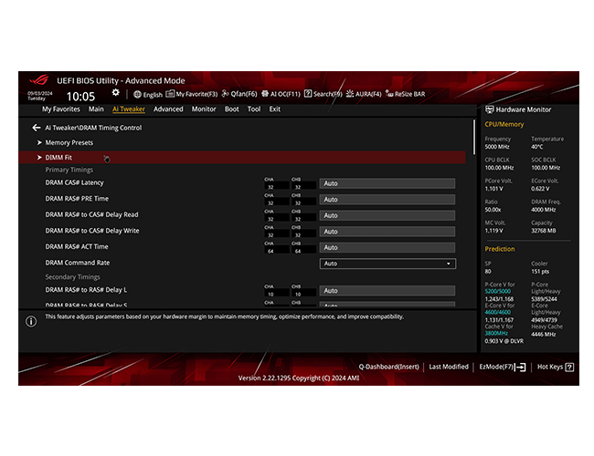Open Search(F9) question mark icon
This screenshot has width=594, height=456.
tap(308, 93)
